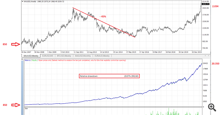Click the 20 Jan 2019 date label
220x115 pixels.
point(183,52)
